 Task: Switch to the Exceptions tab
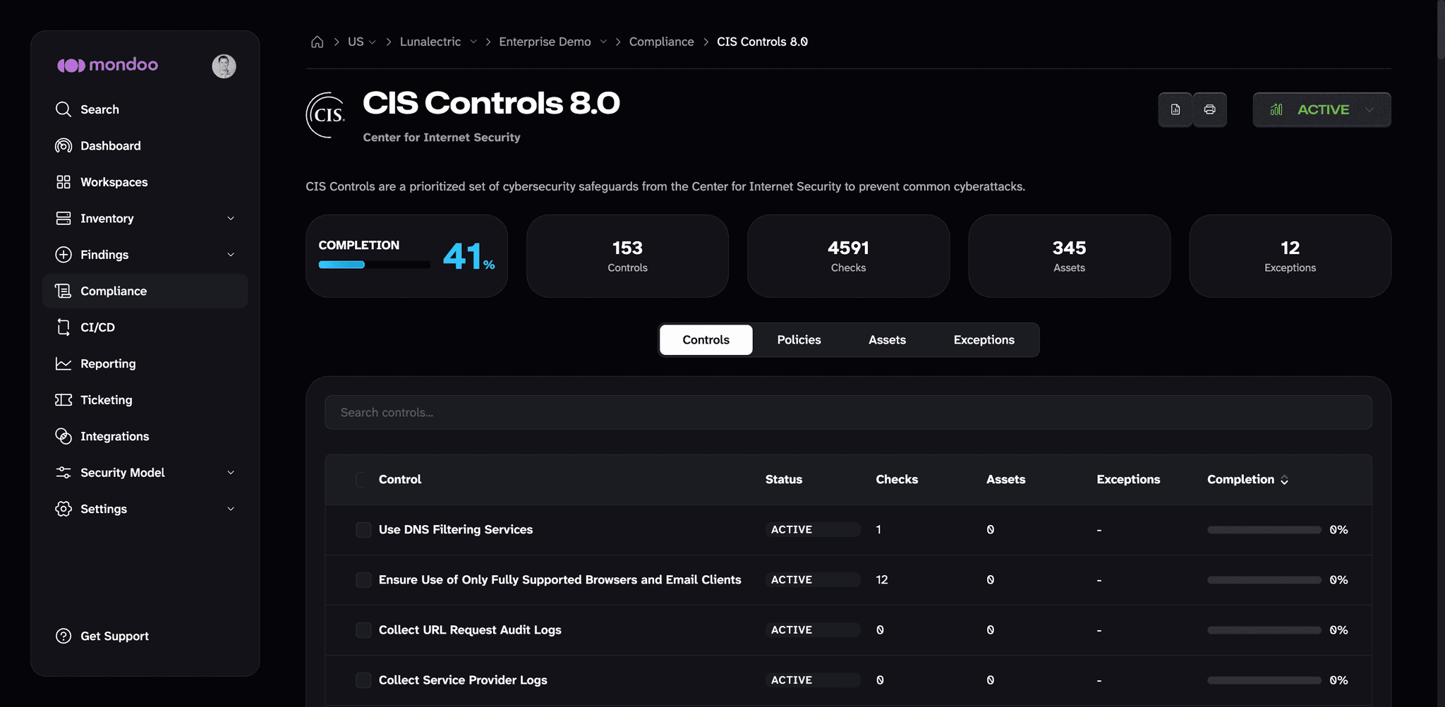tap(984, 339)
